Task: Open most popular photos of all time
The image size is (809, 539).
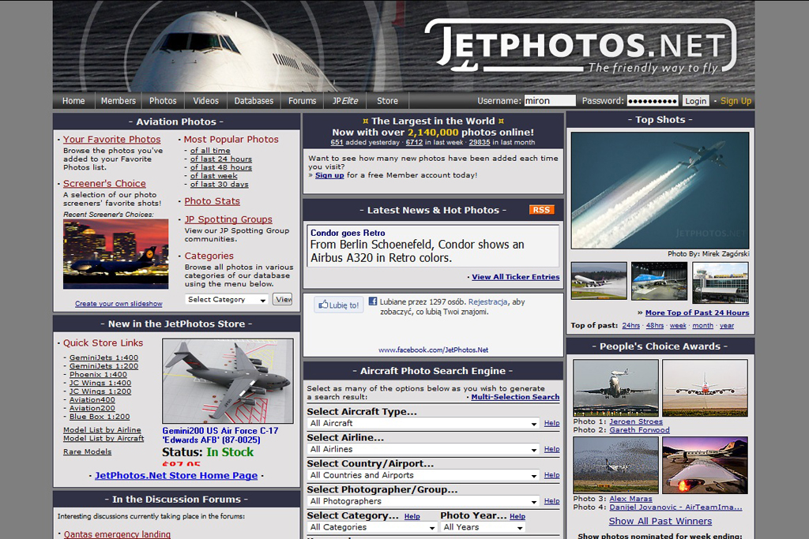Action: click(210, 151)
